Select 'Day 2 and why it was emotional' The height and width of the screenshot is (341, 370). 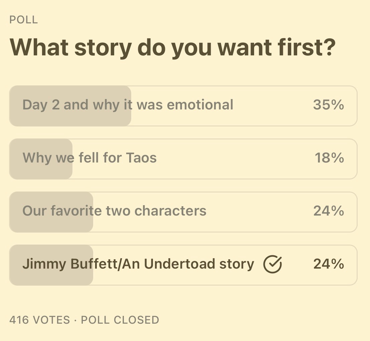(183, 106)
